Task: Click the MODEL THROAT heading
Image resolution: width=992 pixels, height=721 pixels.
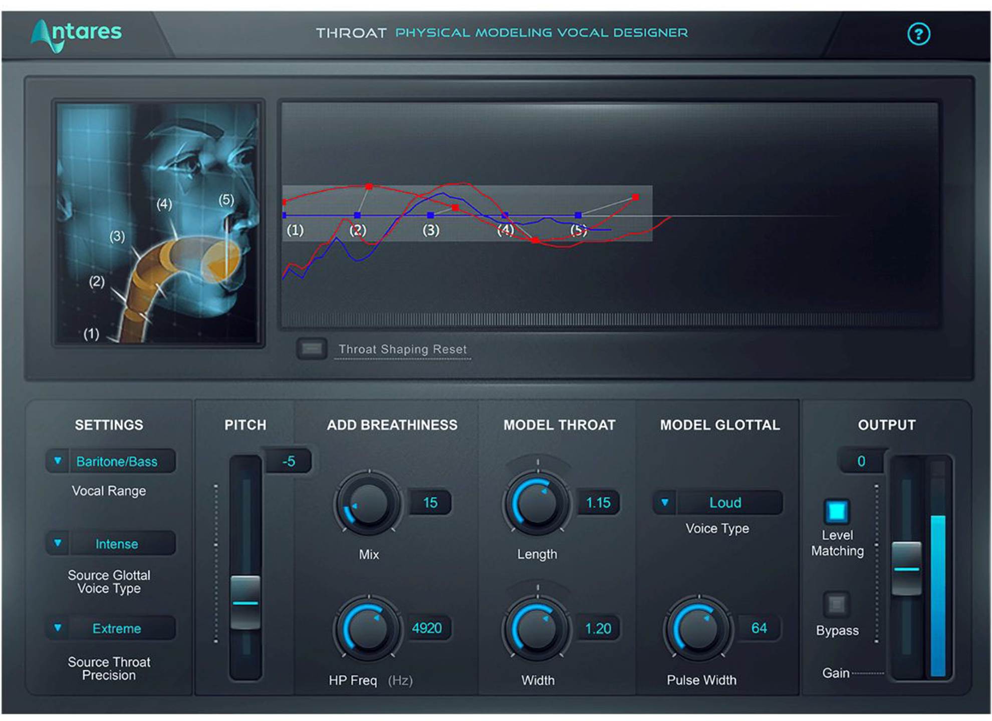Action: [x=559, y=425]
